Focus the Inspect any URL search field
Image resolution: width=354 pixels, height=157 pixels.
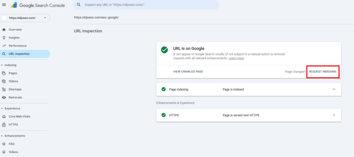tap(146, 4)
